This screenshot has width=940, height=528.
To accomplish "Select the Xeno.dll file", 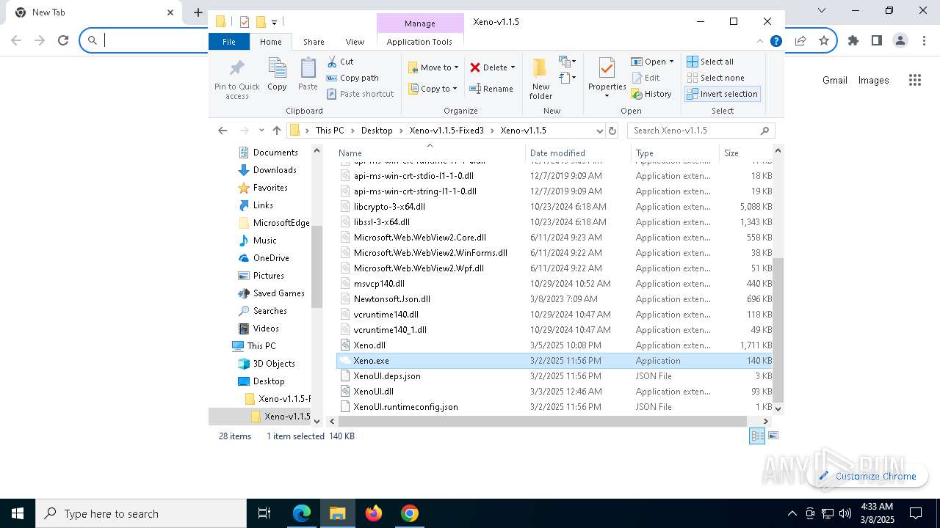I will (369, 345).
